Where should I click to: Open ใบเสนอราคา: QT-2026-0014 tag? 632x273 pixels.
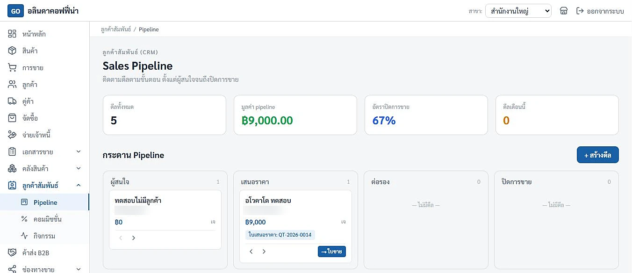pos(280,235)
